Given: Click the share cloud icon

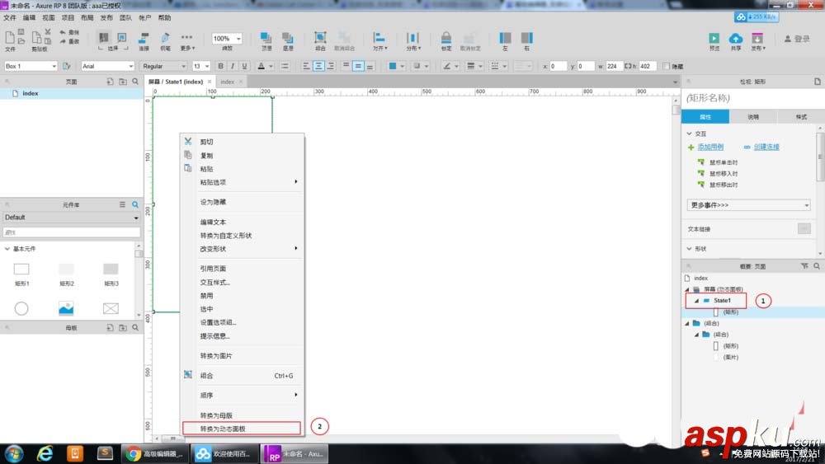Looking at the screenshot, I should (736, 38).
